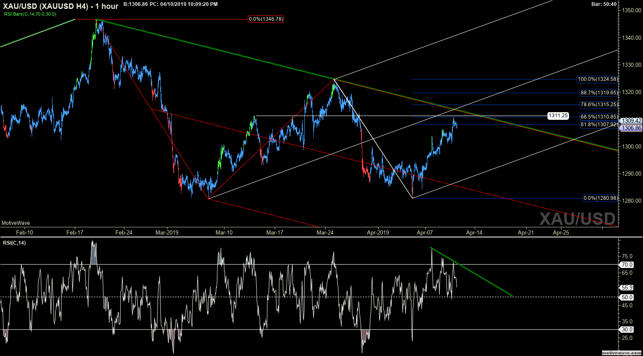Select the 0.0%(1346.78) Fibonacci label
The image size is (643, 356).
point(266,19)
